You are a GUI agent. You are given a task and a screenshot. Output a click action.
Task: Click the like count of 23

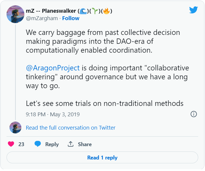coord(21,144)
